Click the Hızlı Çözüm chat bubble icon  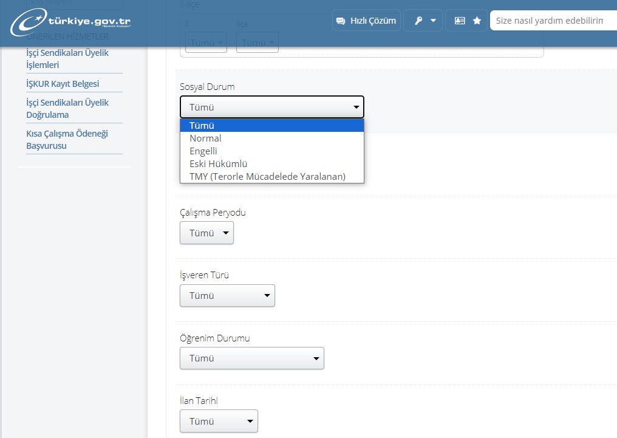tap(341, 21)
